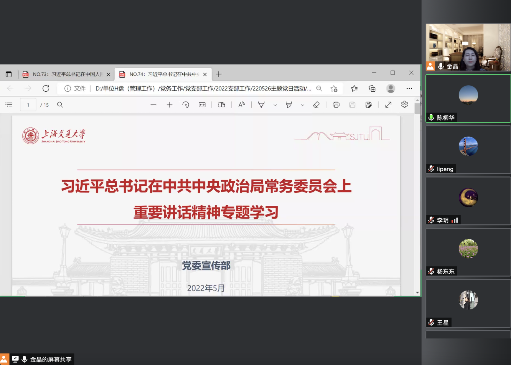Screen dimensions: 511x365
Task: Toggle the PDF table of contents
Action: [9, 105]
